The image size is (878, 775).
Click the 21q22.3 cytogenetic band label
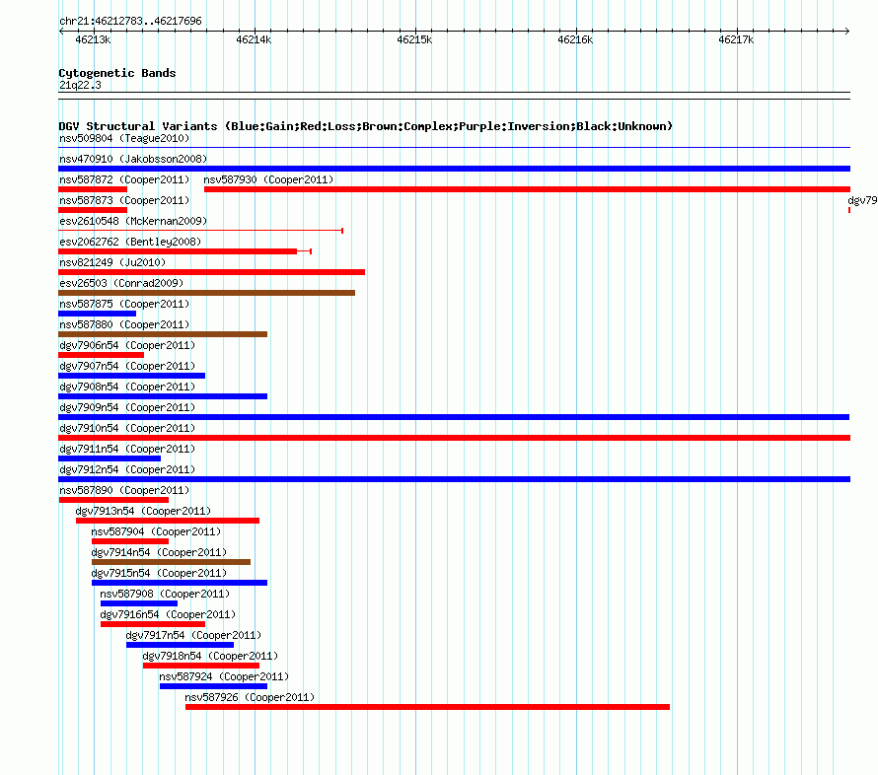coord(80,85)
